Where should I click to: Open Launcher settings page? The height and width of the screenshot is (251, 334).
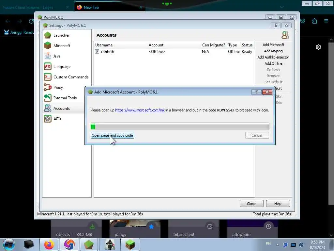click(67, 35)
